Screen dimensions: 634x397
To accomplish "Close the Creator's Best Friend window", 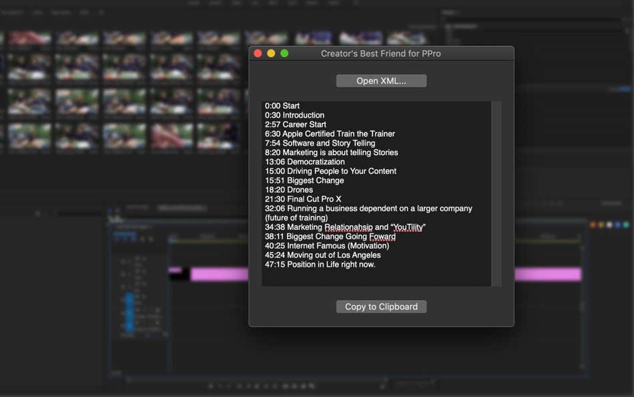I will point(258,53).
